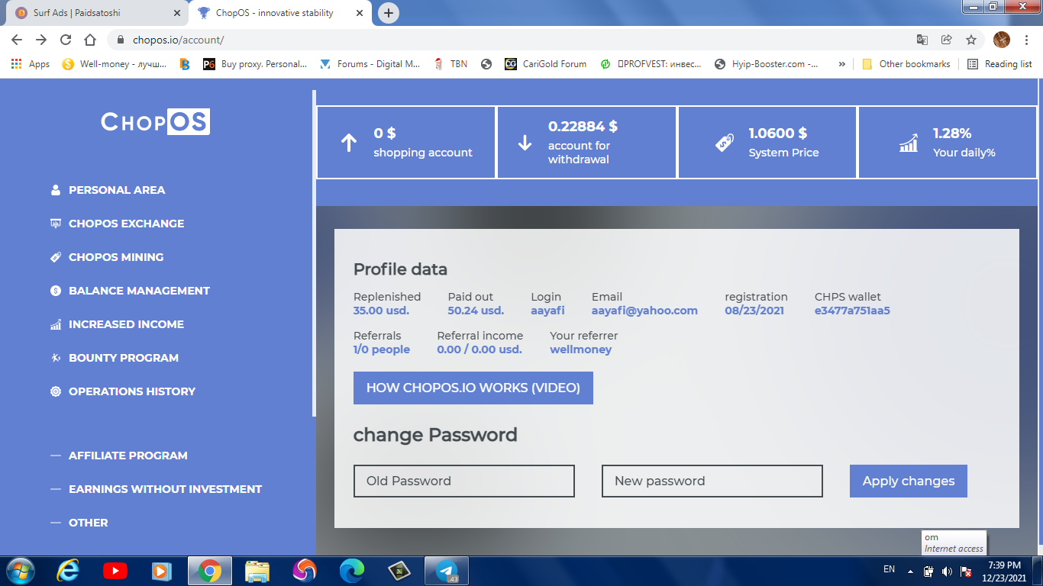
Task: Click the Operations History sidebar icon
Action: 56,391
